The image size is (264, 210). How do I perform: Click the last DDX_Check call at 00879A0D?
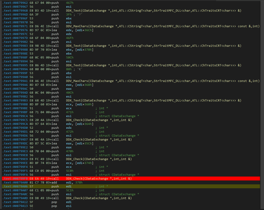(99, 198)
